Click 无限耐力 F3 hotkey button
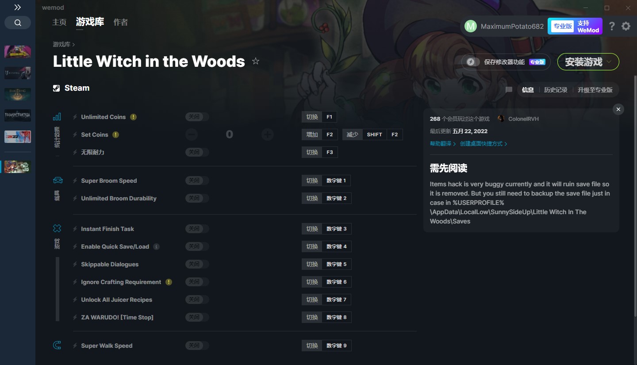Screen dimensions: 637x365 [x=320, y=152]
